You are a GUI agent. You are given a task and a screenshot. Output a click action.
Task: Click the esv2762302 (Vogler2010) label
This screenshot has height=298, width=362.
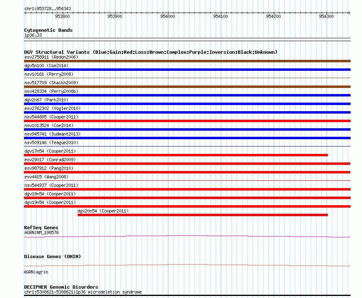point(52,108)
